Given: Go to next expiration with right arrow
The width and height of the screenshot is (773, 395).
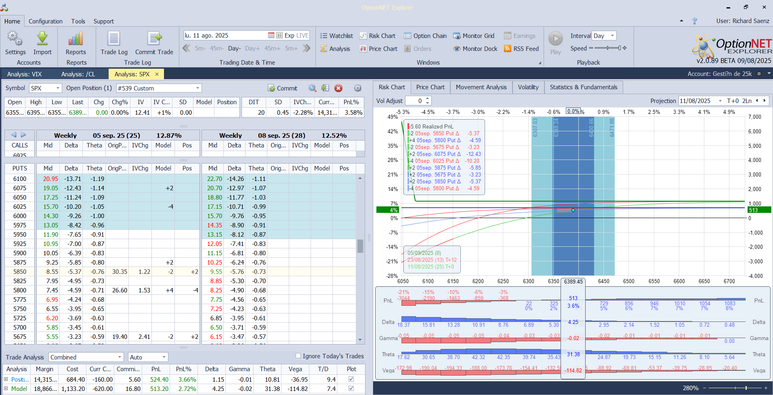Looking at the screenshot, I should click(x=23, y=135).
